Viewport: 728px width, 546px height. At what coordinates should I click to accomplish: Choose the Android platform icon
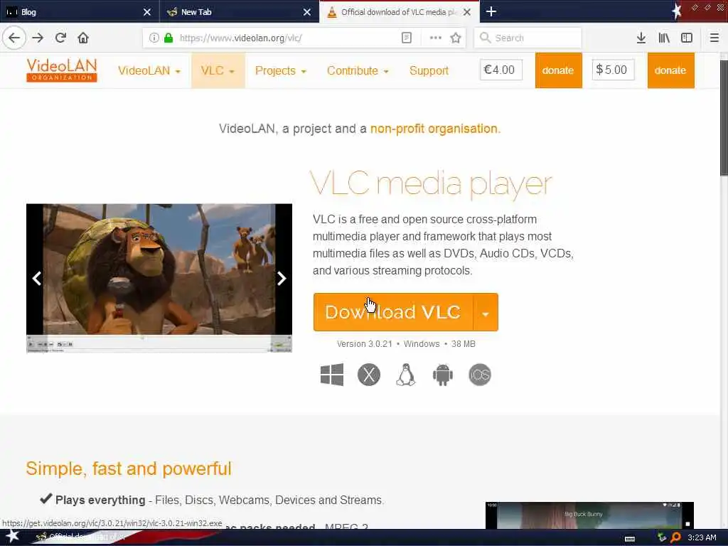coord(442,375)
